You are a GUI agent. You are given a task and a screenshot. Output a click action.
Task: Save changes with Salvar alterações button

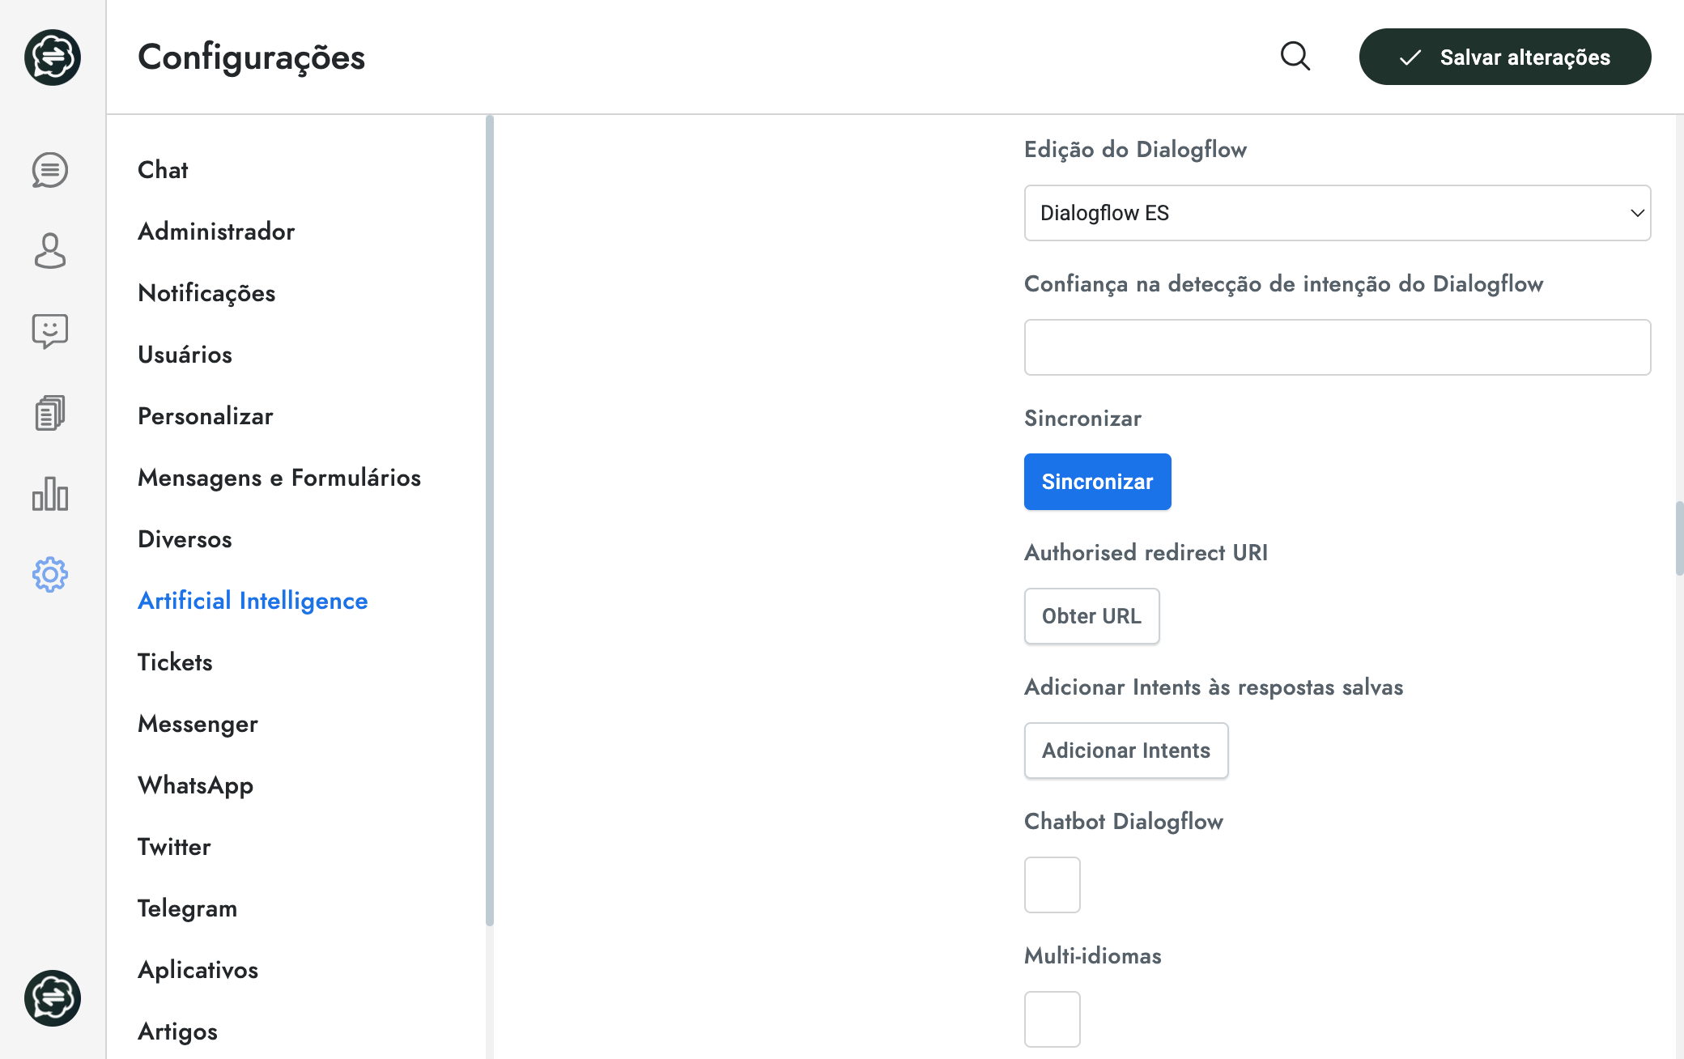pos(1505,57)
